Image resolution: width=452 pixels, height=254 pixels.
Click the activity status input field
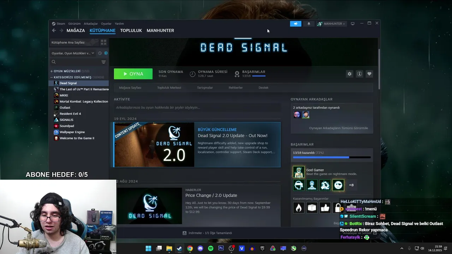197,107
